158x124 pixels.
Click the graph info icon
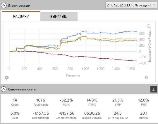(x=146, y=78)
